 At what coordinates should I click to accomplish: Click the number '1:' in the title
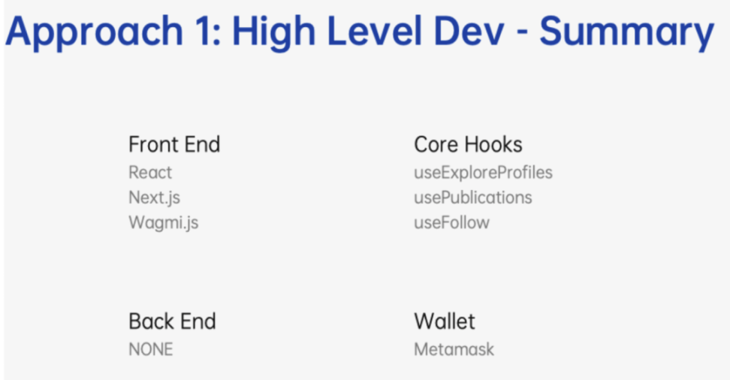(208, 31)
